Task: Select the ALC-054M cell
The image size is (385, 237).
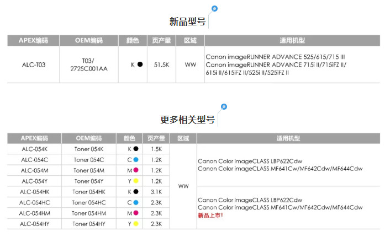Action: pos(35,170)
